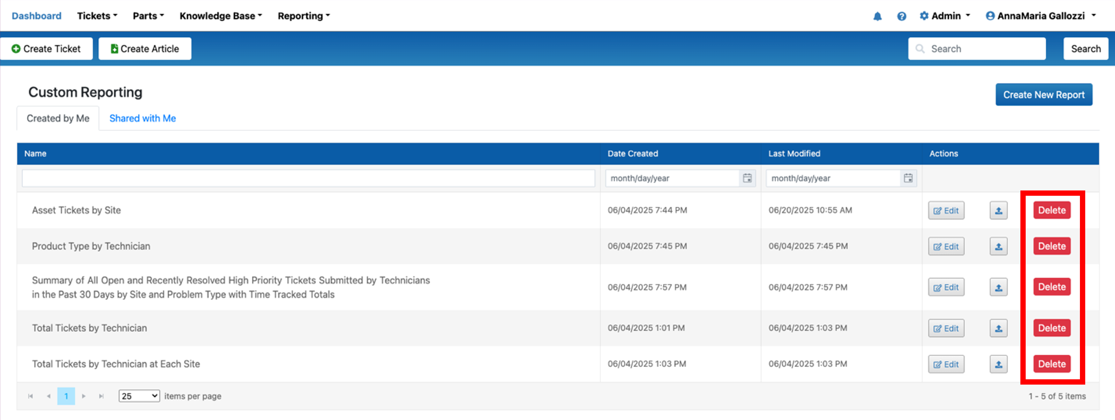Click the Summary of All Open report name
Image resolution: width=1115 pixels, height=420 pixels.
click(x=231, y=287)
